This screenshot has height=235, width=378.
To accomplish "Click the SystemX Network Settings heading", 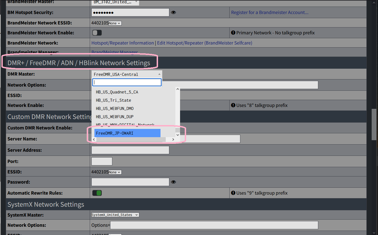I will [x=46, y=204].
